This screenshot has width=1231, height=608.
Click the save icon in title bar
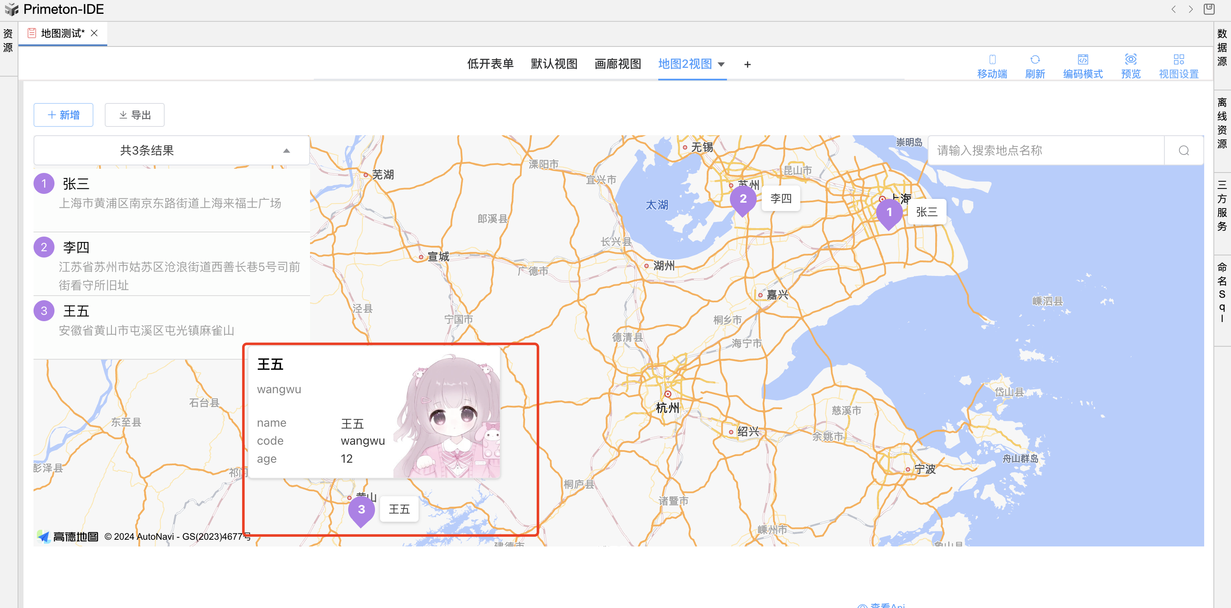pyautogui.click(x=1209, y=9)
